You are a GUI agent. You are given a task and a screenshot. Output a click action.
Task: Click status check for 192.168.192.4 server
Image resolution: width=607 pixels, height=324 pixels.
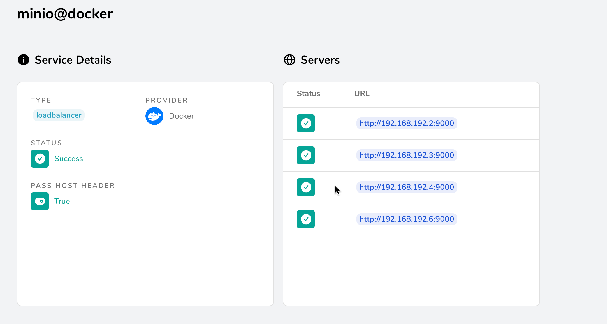[306, 187]
